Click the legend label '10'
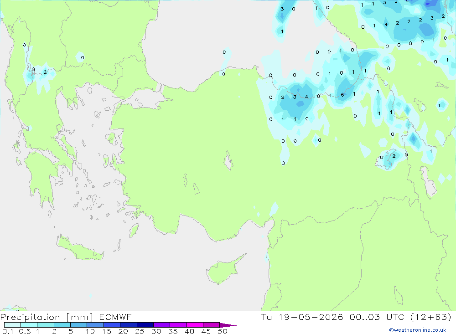 click(90, 331)
